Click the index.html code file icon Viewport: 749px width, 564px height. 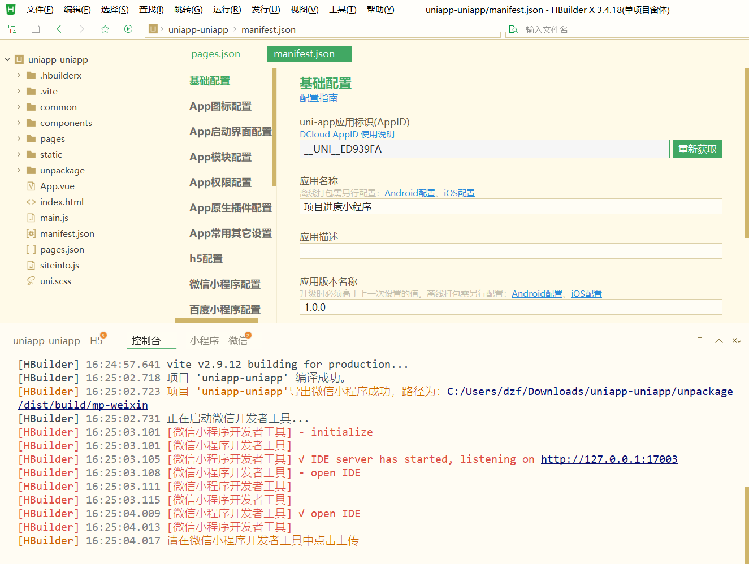coord(31,202)
